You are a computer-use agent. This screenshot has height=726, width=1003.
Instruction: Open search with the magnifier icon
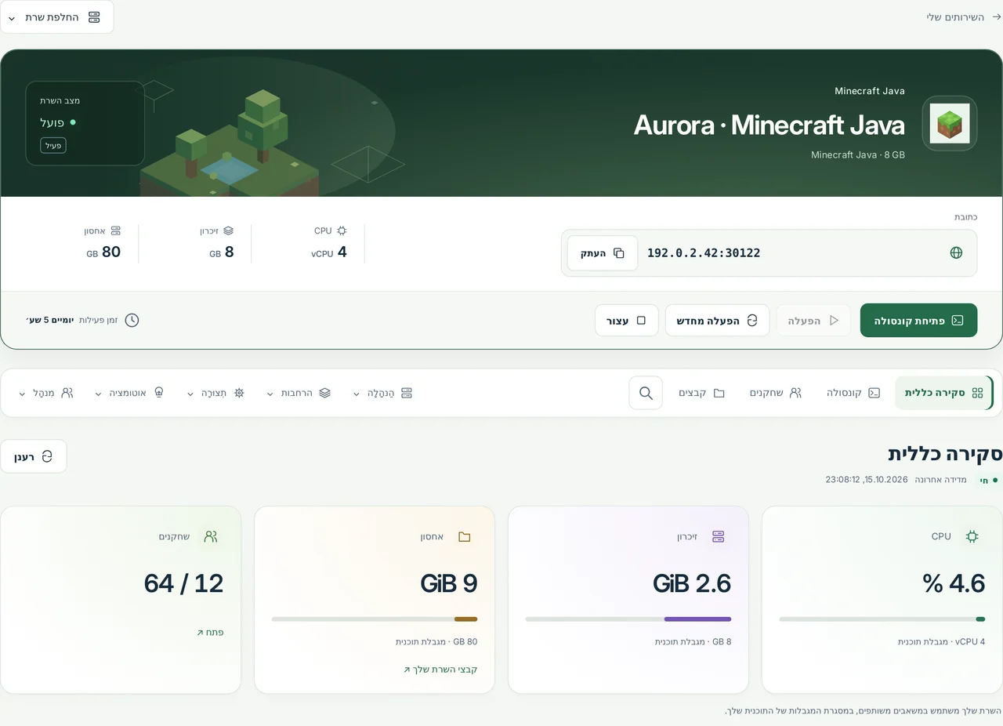click(x=646, y=393)
